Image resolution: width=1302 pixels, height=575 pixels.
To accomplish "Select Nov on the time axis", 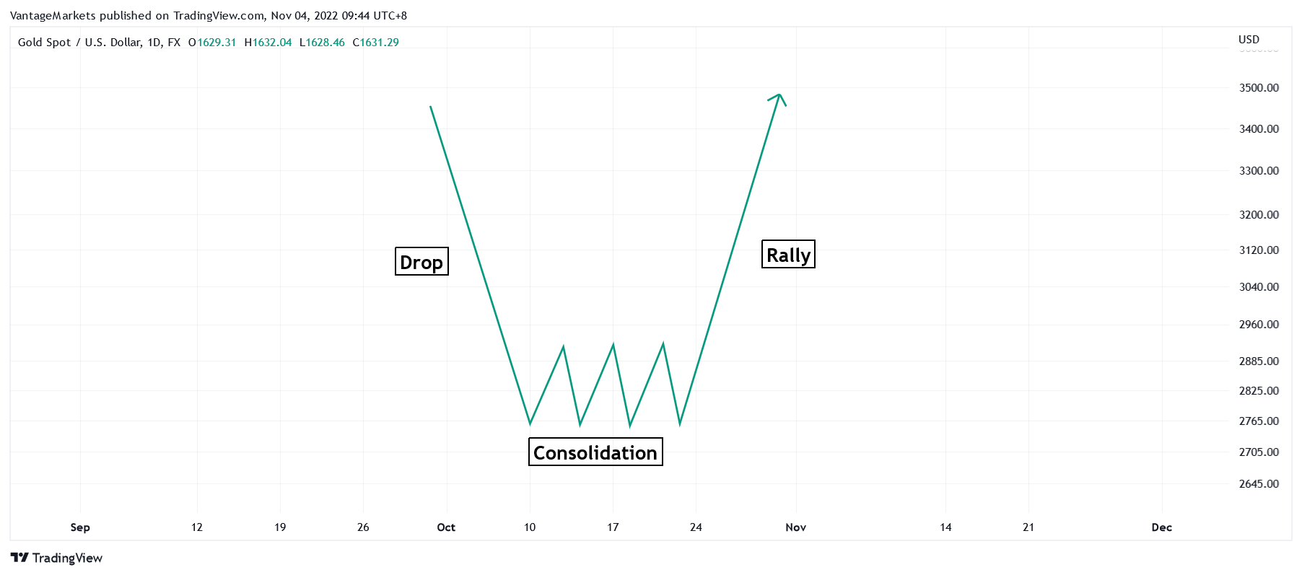I will [795, 527].
